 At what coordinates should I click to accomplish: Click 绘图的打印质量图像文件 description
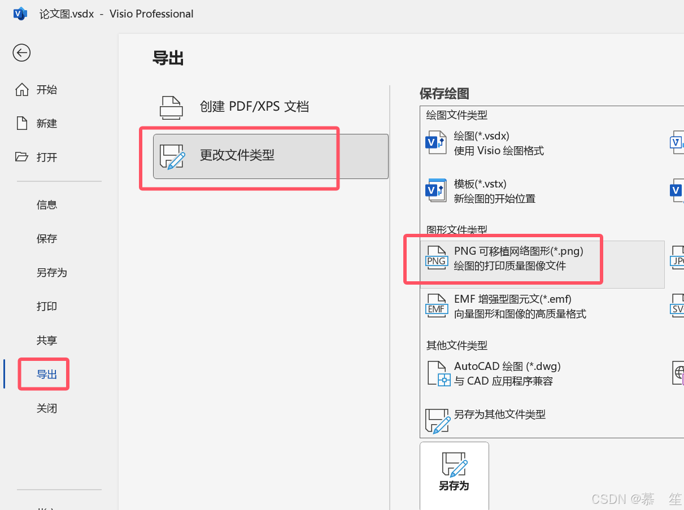click(510, 265)
